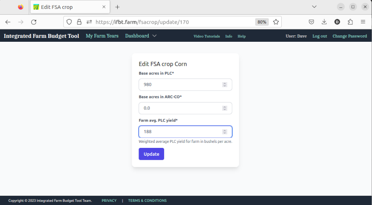Viewport: 372px width, 205px height.
Task: Open the extensions puzzle-piece icon
Action: click(x=350, y=22)
